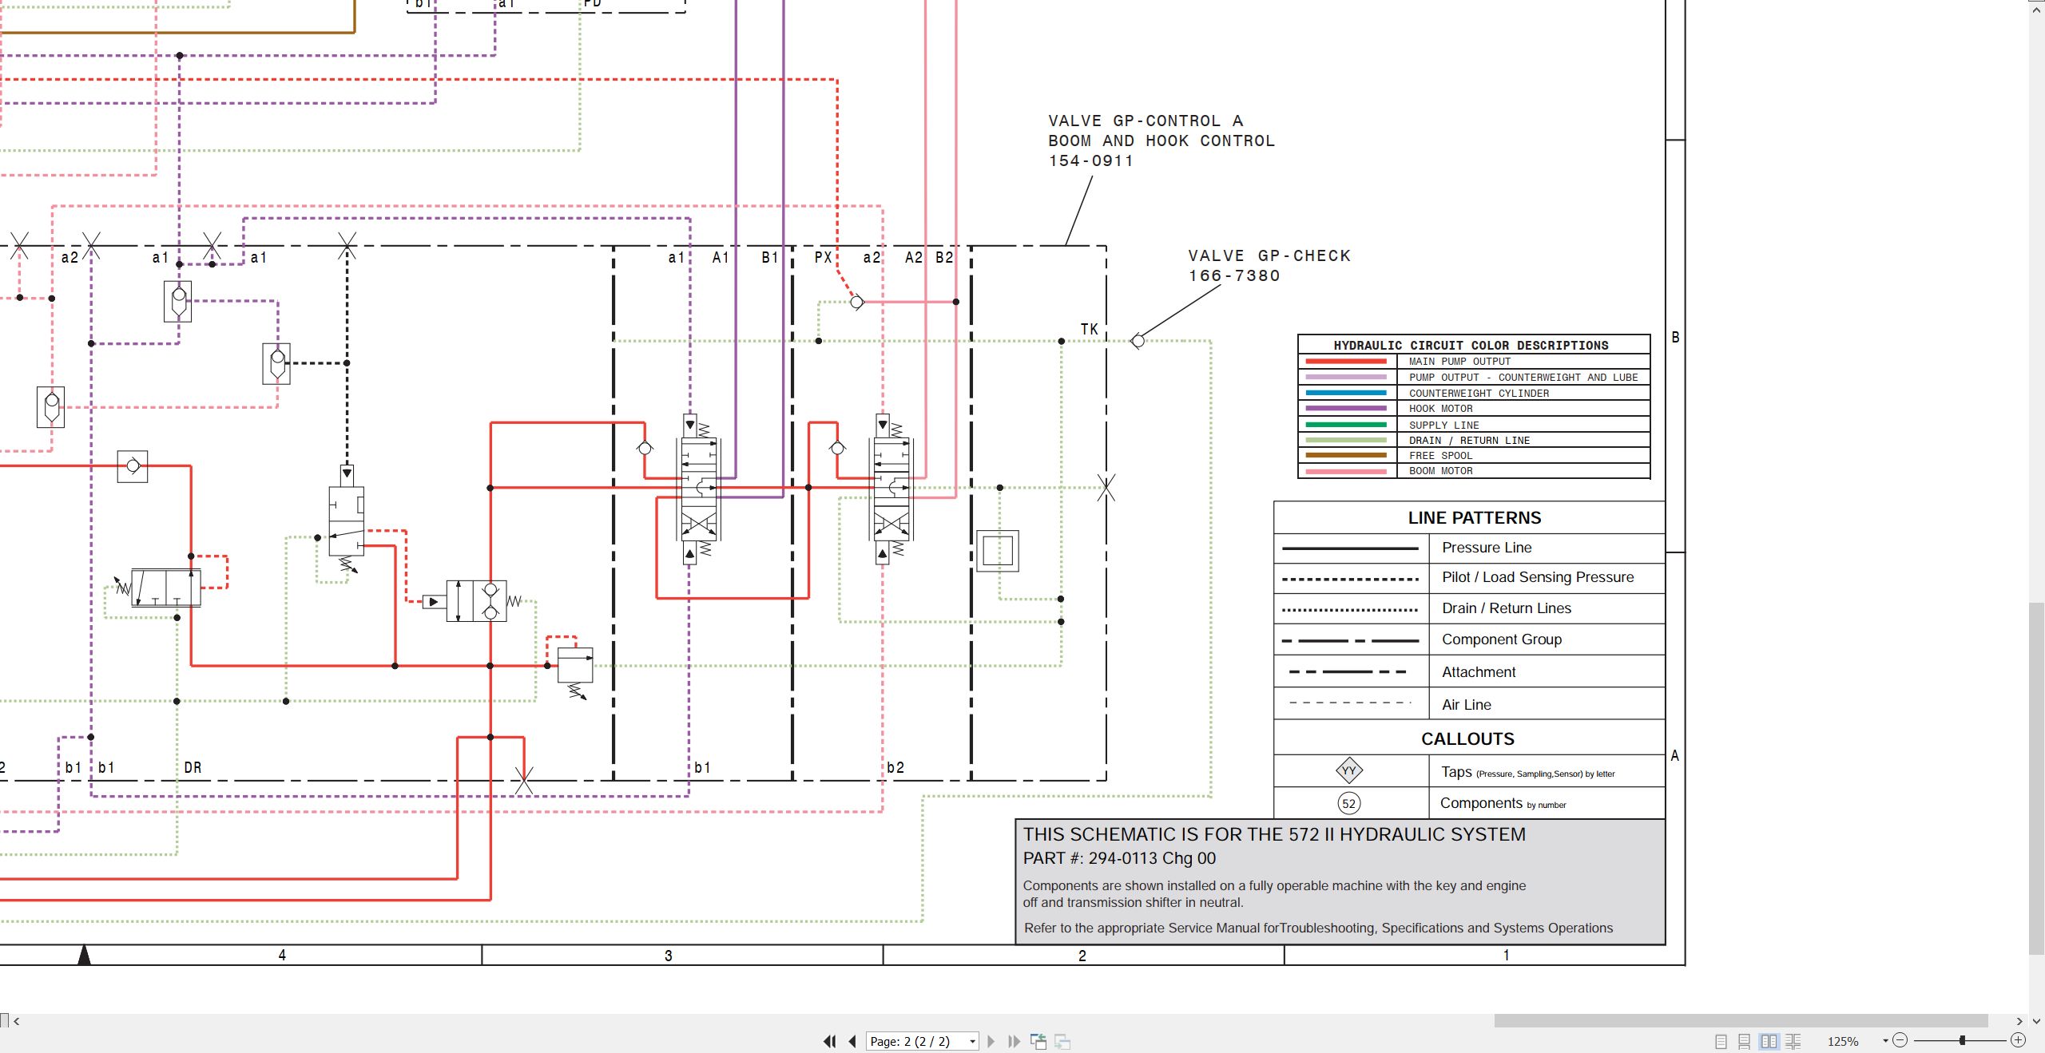Image resolution: width=2045 pixels, height=1053 pixels.
Task: Click the HOOK MOTOR purple legend swatch
Action: pos(1346,409)
